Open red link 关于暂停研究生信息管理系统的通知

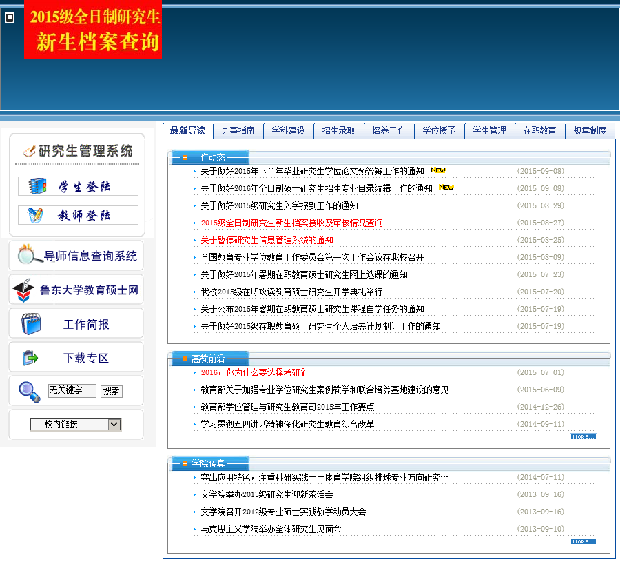coord(267,240)
